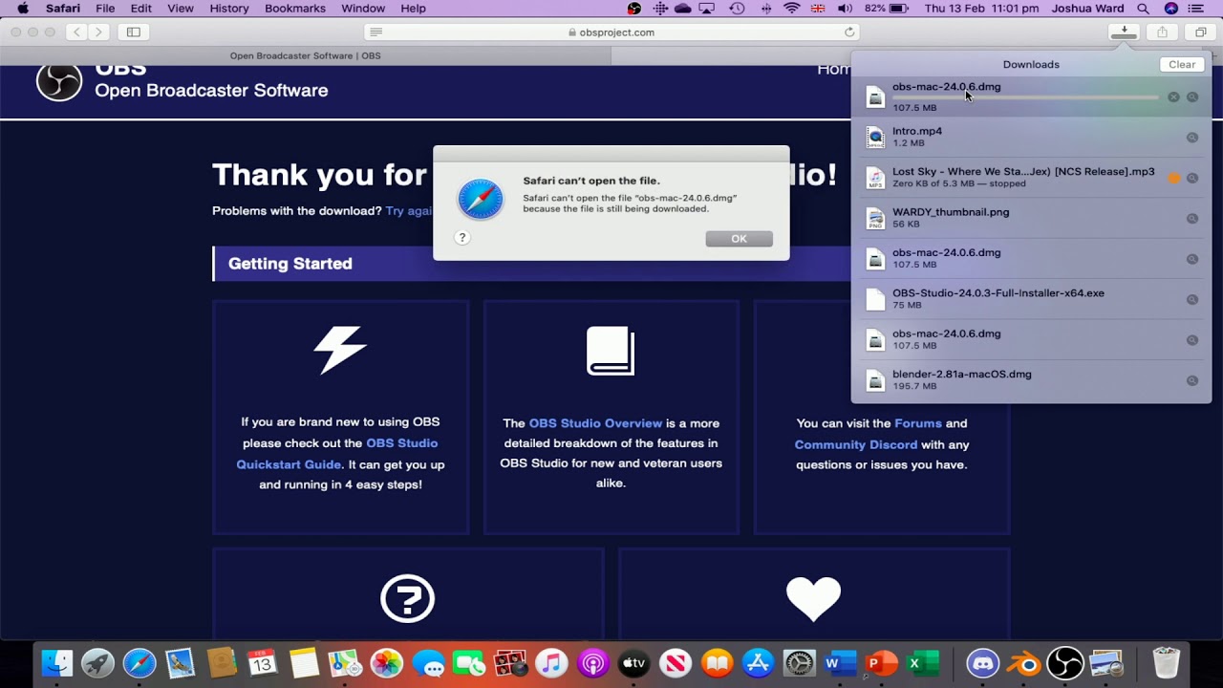Viewport: 1223px width, 688px height.
Task: Toggle the Safari Downloads toolbar button
Action: 1125,32
